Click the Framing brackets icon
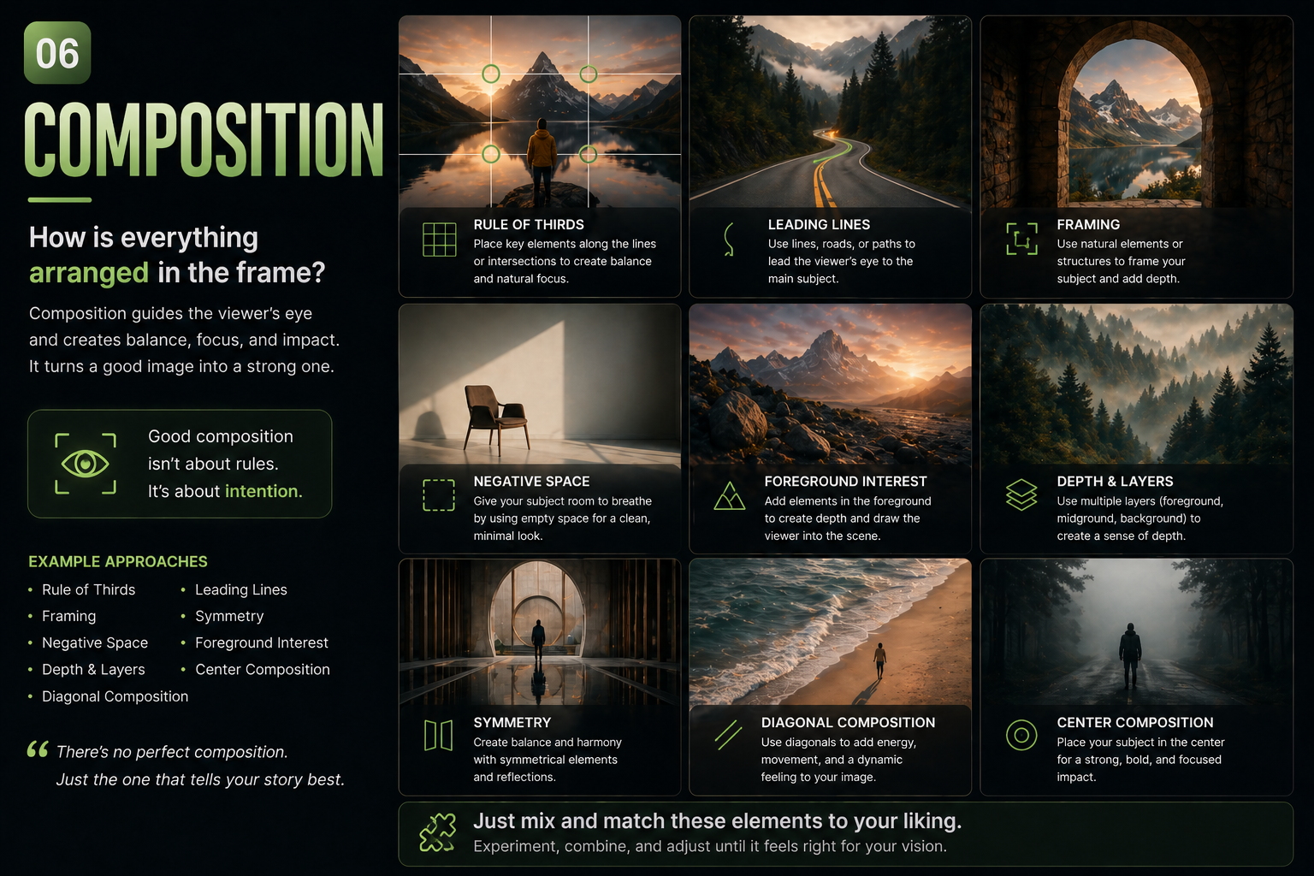This screenshot has width=1314, height=876. coord(1021,239)
